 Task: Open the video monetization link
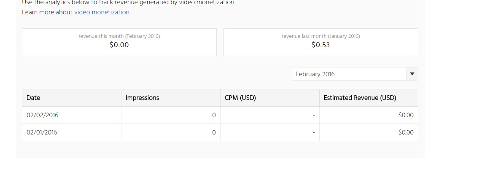102,12
